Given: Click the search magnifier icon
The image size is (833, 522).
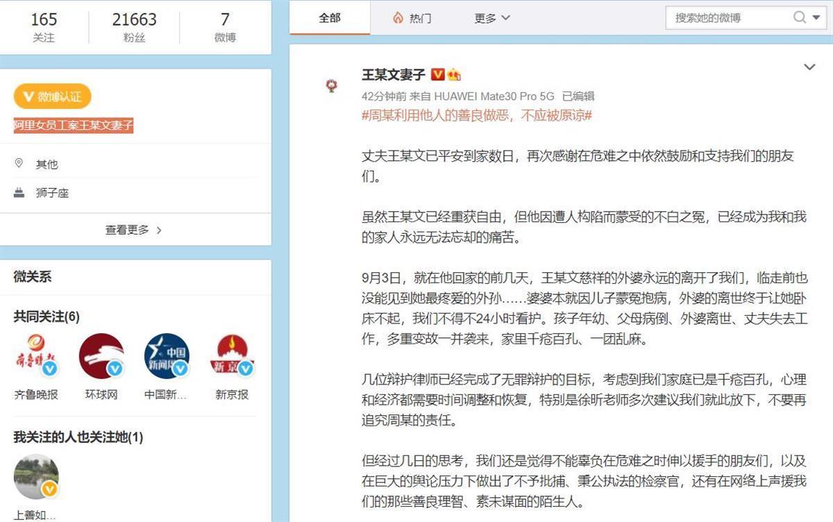Looking at the screenshot, I should coord(800,17).
